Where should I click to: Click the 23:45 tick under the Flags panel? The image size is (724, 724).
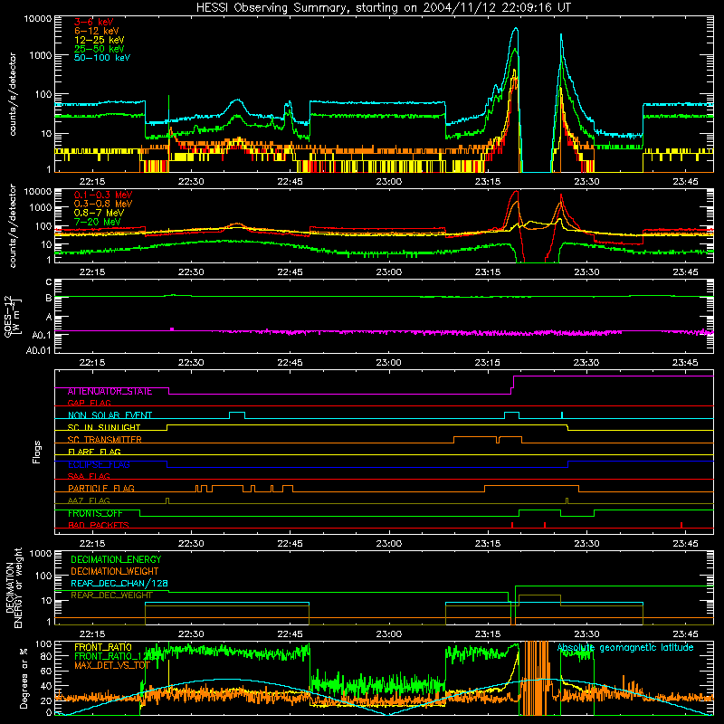point(685,544)
